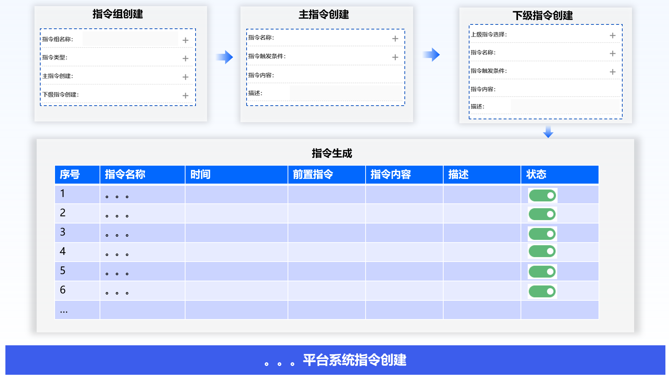Click the arrow between 指令组创建 and 主指令创建
Image resolution: width=669 pixels, height=378 pixels.
click(225, 57)
